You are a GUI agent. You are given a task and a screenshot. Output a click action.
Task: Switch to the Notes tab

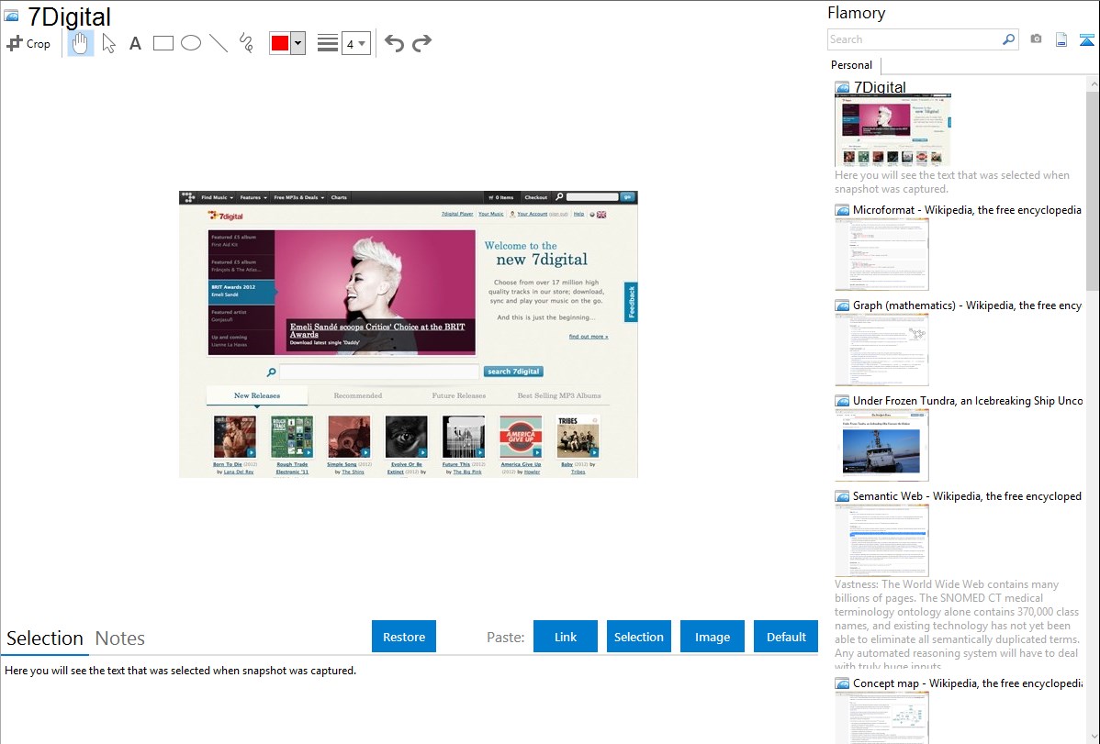tap(120, 639)
